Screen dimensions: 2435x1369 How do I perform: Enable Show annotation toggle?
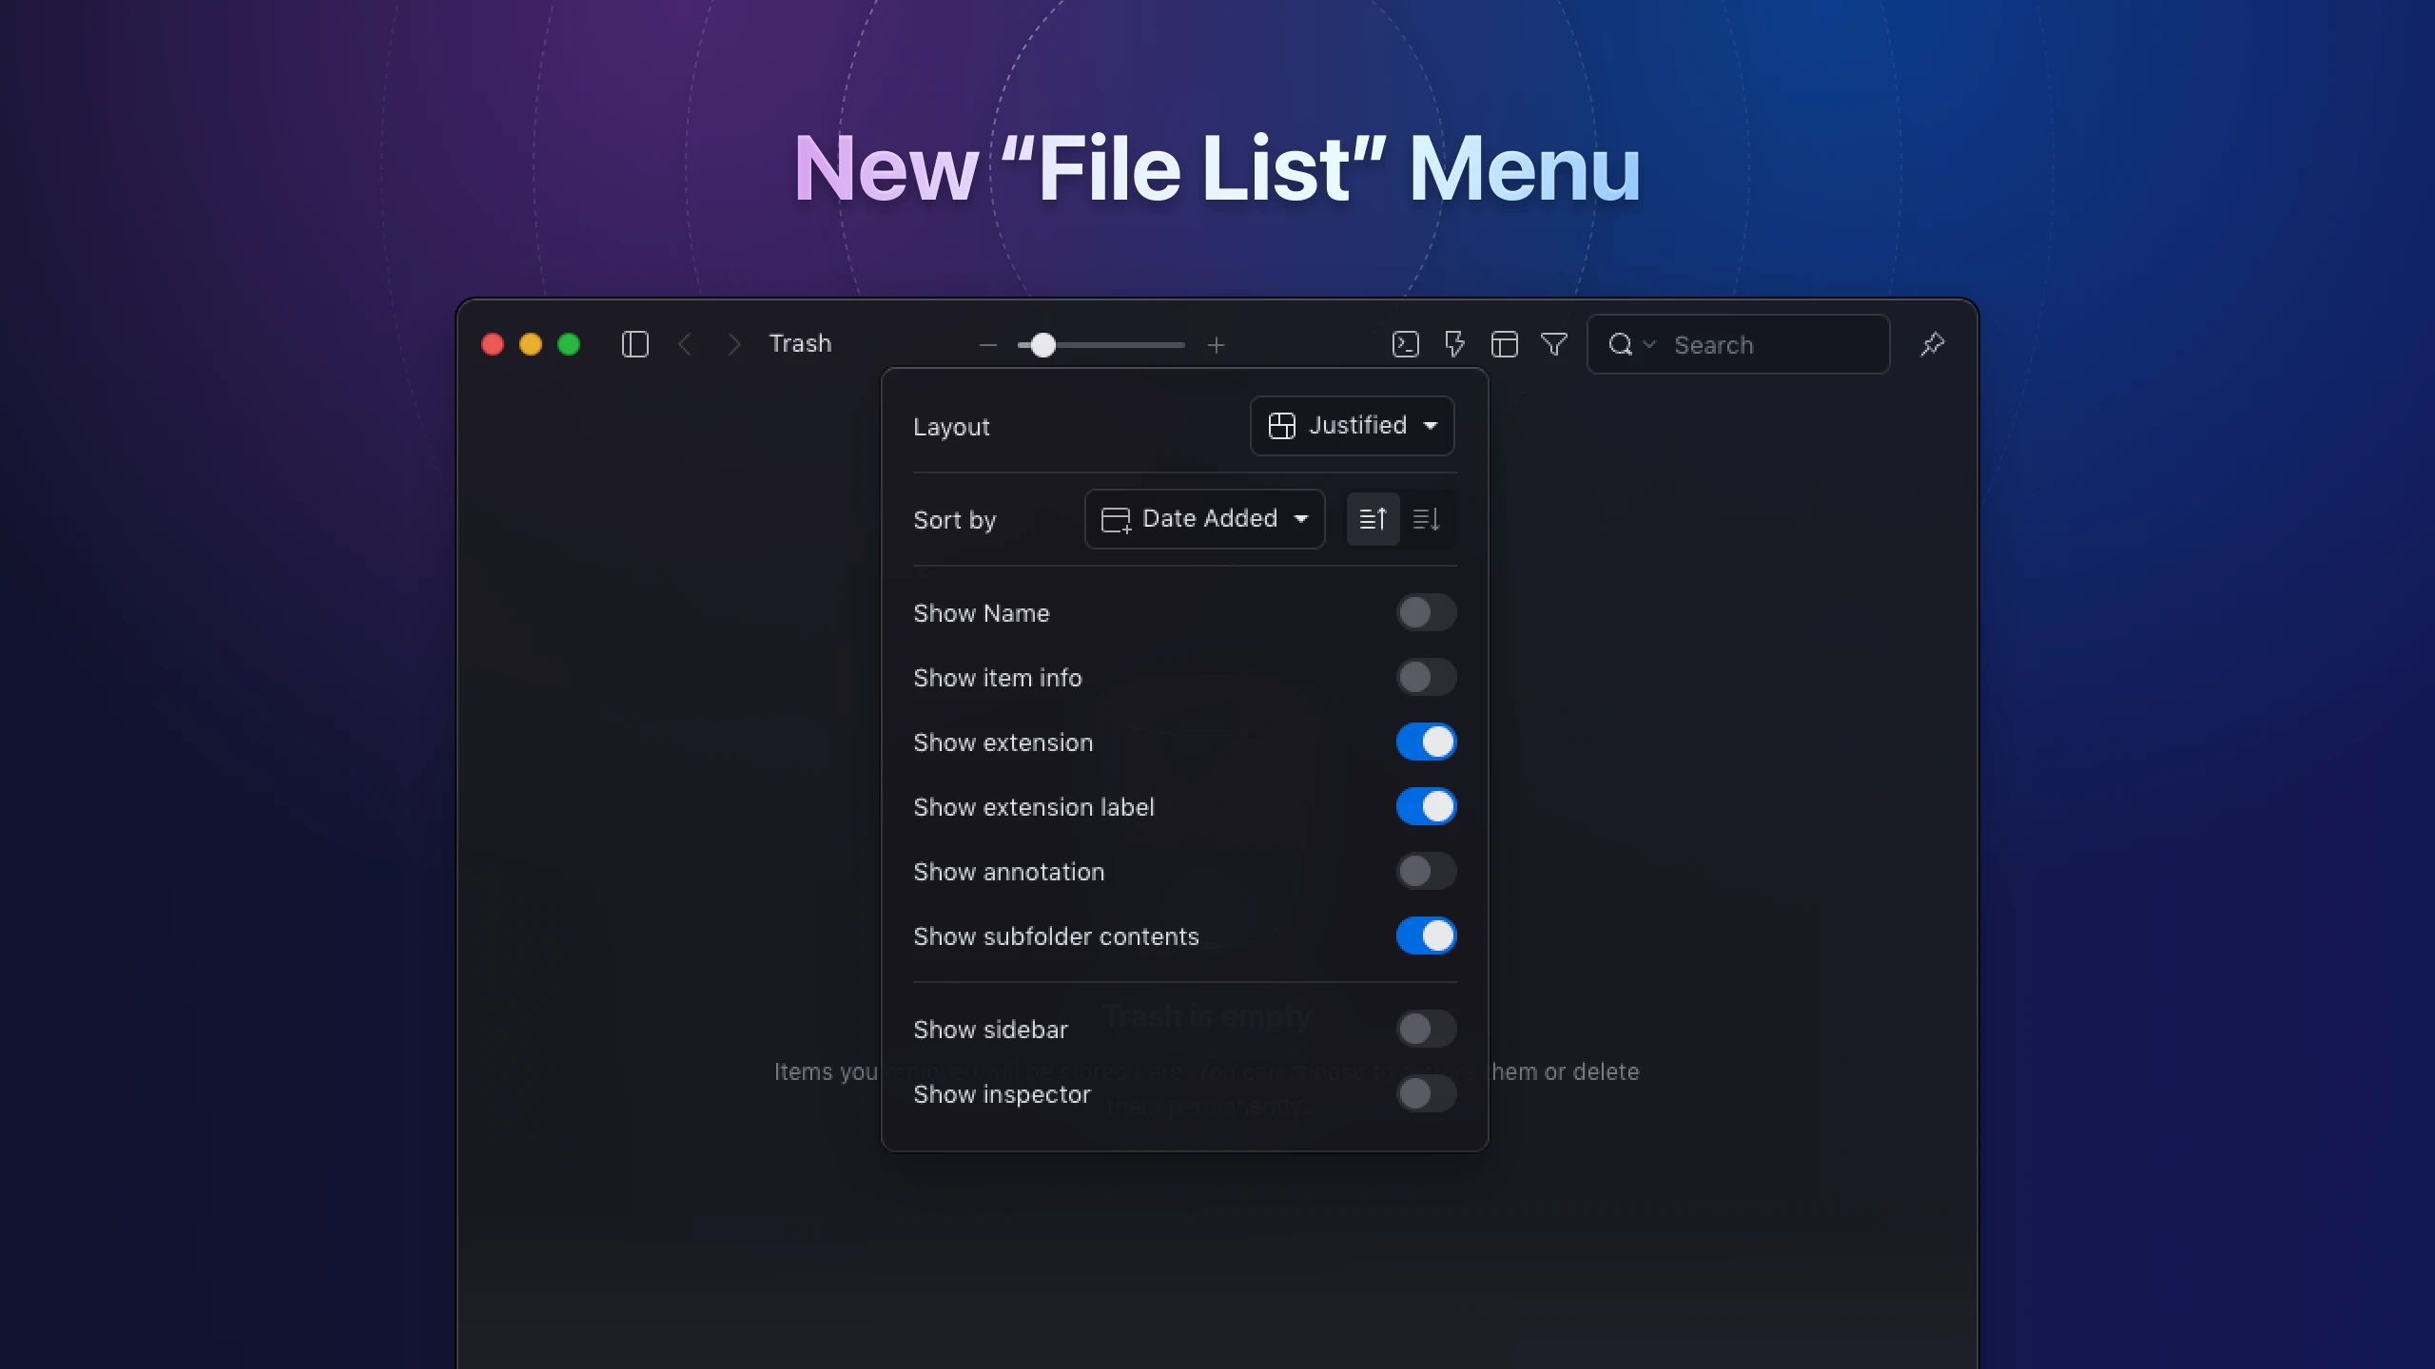click(1426, 872)
